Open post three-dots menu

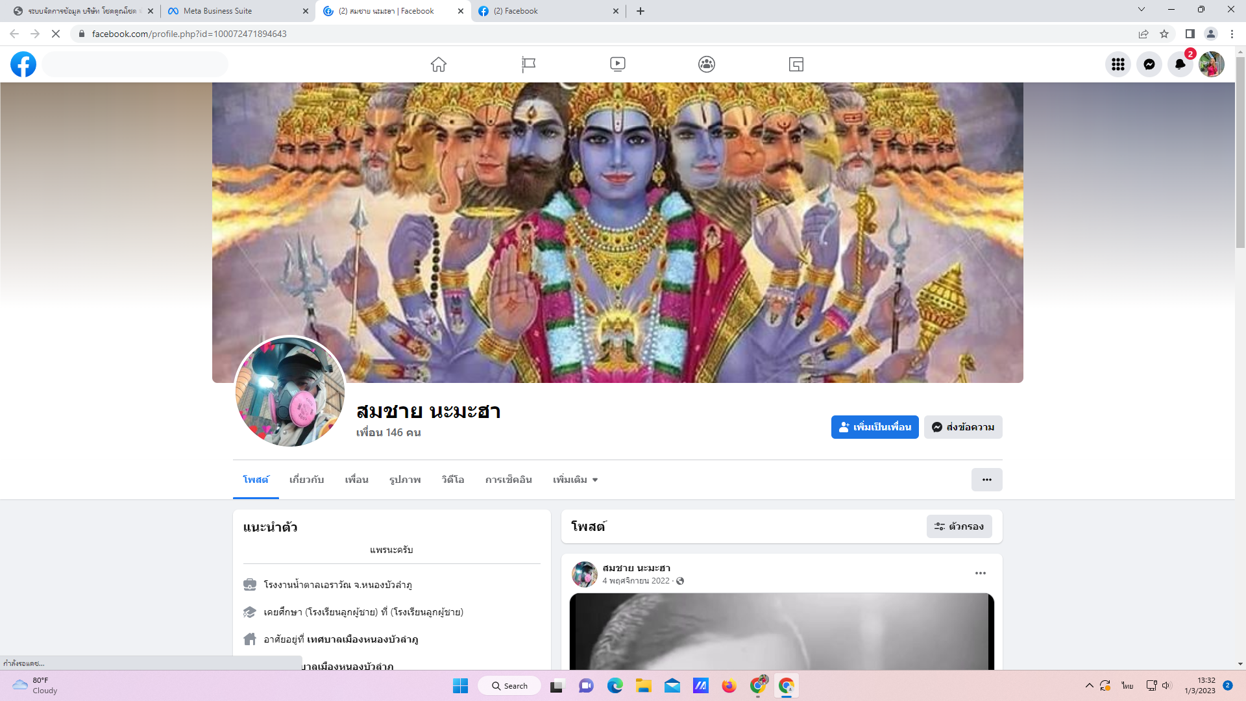(980, 573)
